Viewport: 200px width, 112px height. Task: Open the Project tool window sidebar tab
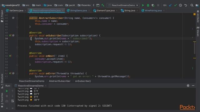point(2,16)
